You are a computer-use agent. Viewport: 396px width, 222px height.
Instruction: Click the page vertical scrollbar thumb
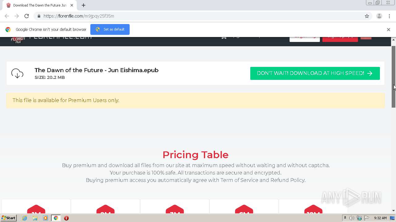394,76
